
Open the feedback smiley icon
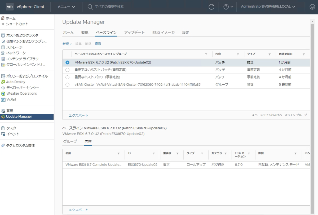pyautogui.click(x=312, y=7)
